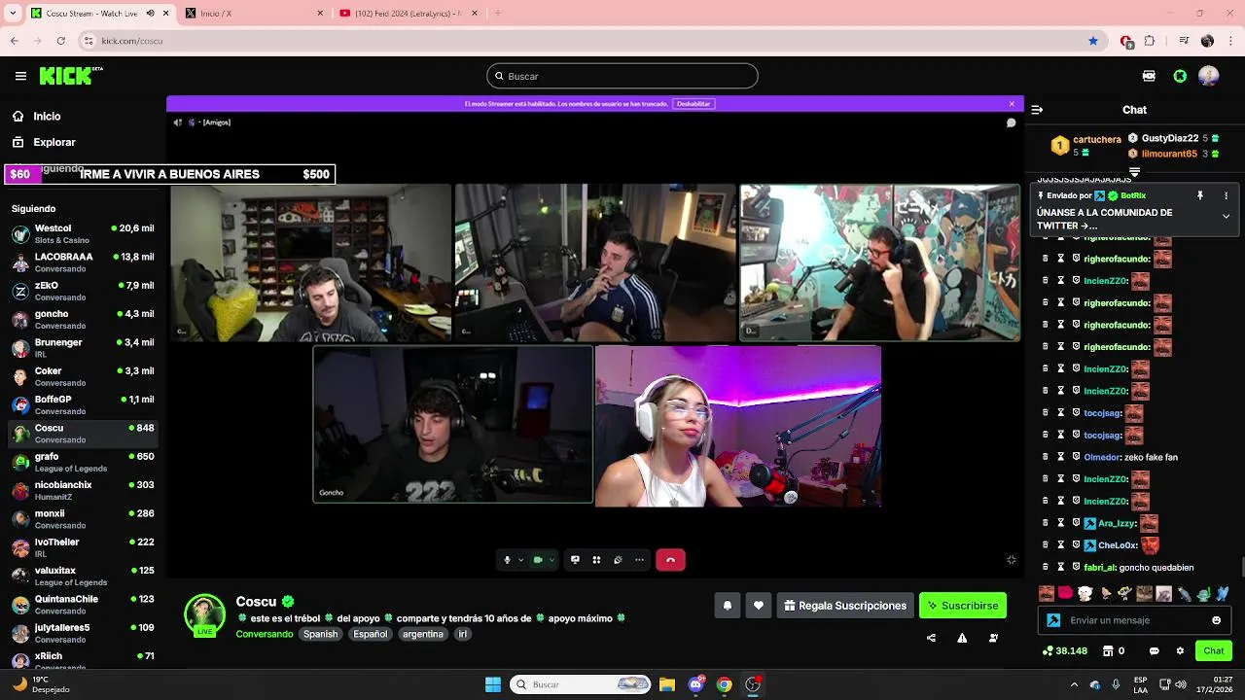Switch to the Feid 2024 YouTube tab
The height and width of the screenshot is (700, 1245).
click(409, 14)
